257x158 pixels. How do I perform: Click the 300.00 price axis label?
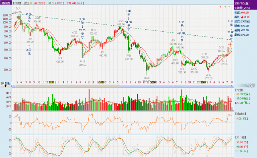8,69
